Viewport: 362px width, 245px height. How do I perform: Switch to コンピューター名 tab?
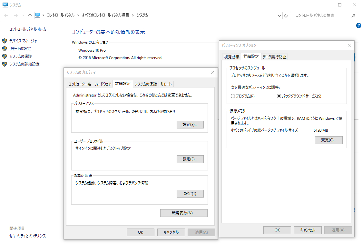coord(80,84)
